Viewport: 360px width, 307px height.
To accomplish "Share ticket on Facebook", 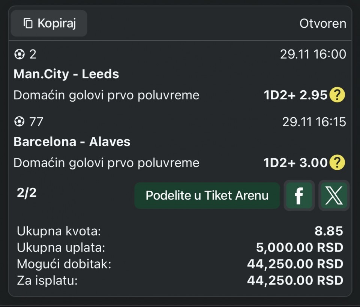I will 299,196.
